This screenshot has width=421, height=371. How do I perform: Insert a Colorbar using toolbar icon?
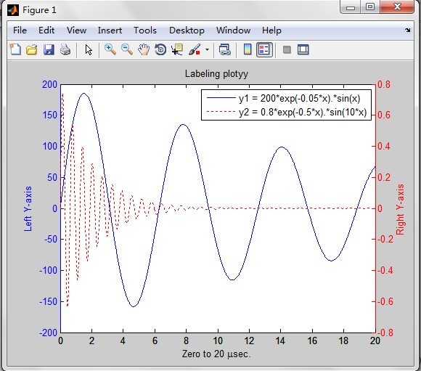(248, 49)
